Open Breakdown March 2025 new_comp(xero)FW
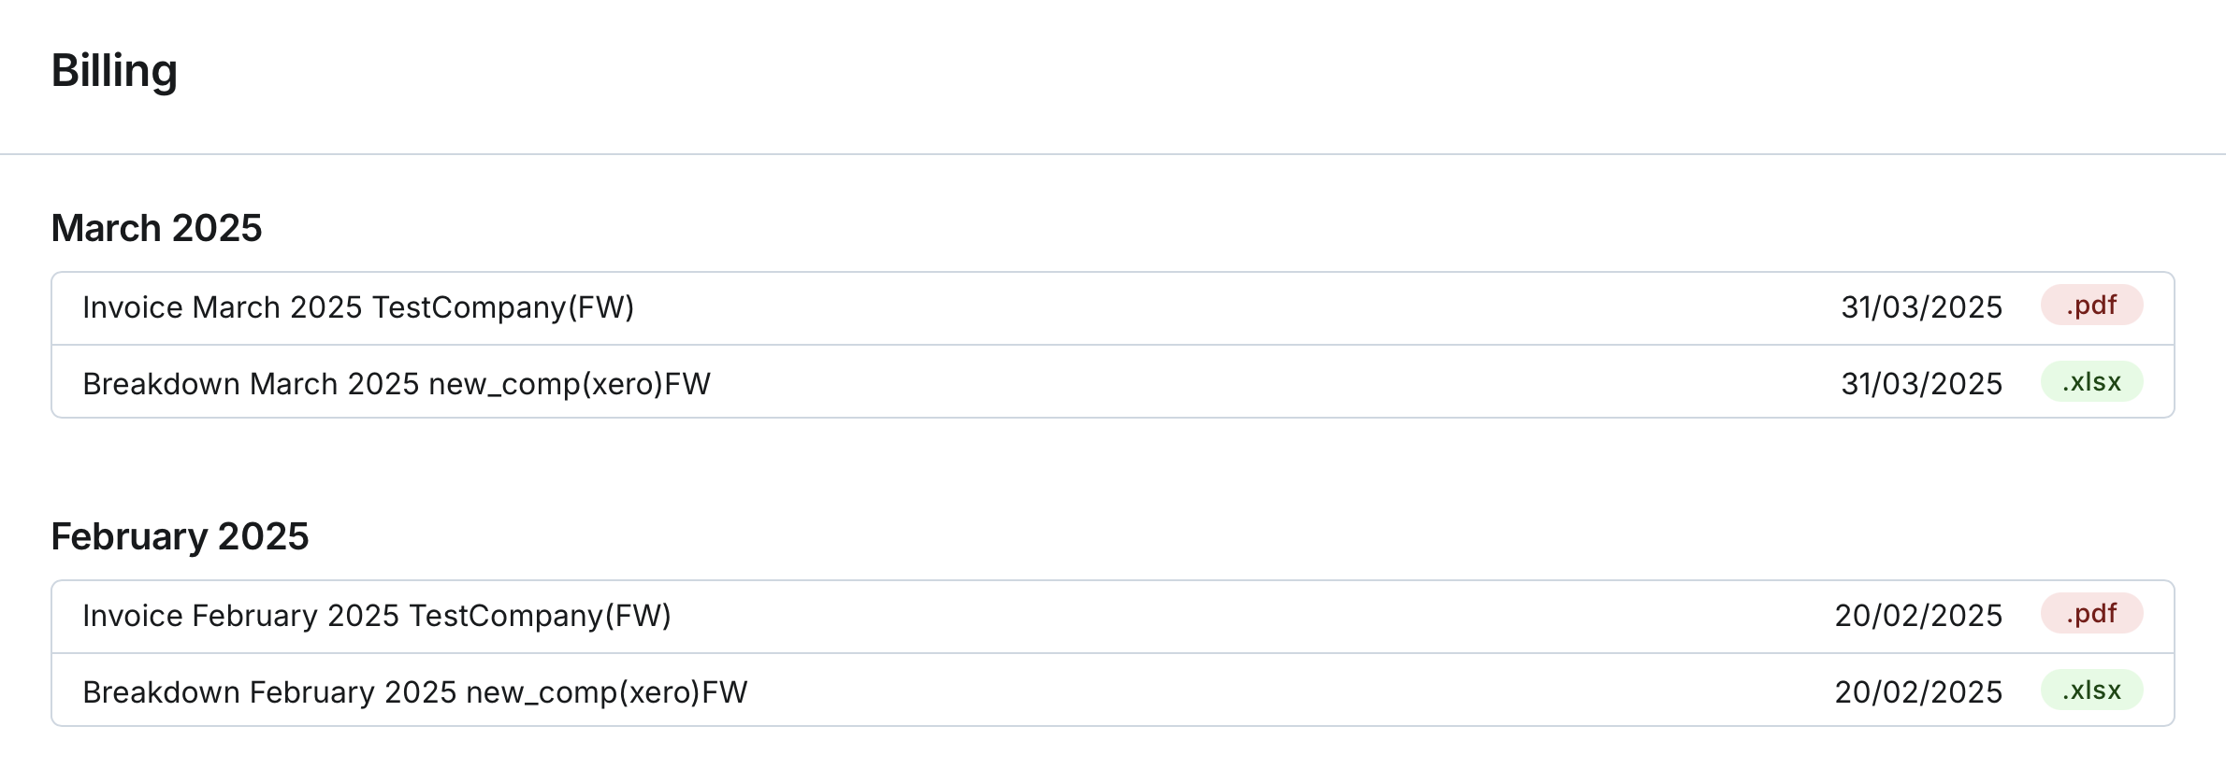Viewport: 2226px width, 783px height. 397,384
